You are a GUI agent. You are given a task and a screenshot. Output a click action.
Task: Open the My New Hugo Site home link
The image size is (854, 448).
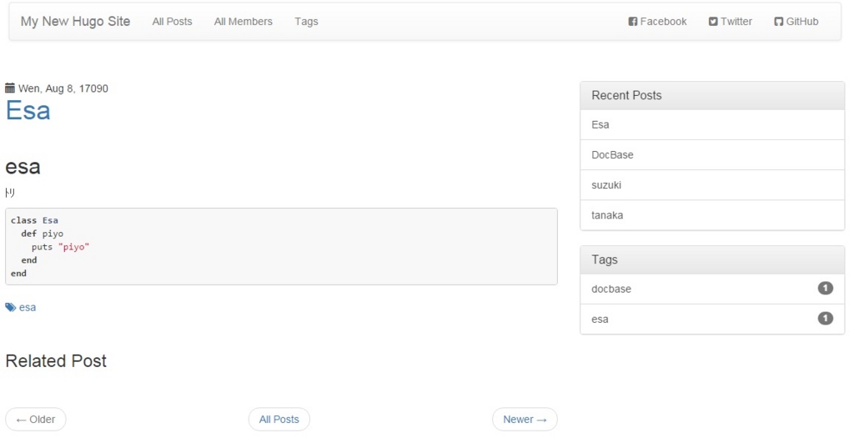click(75, 22)
